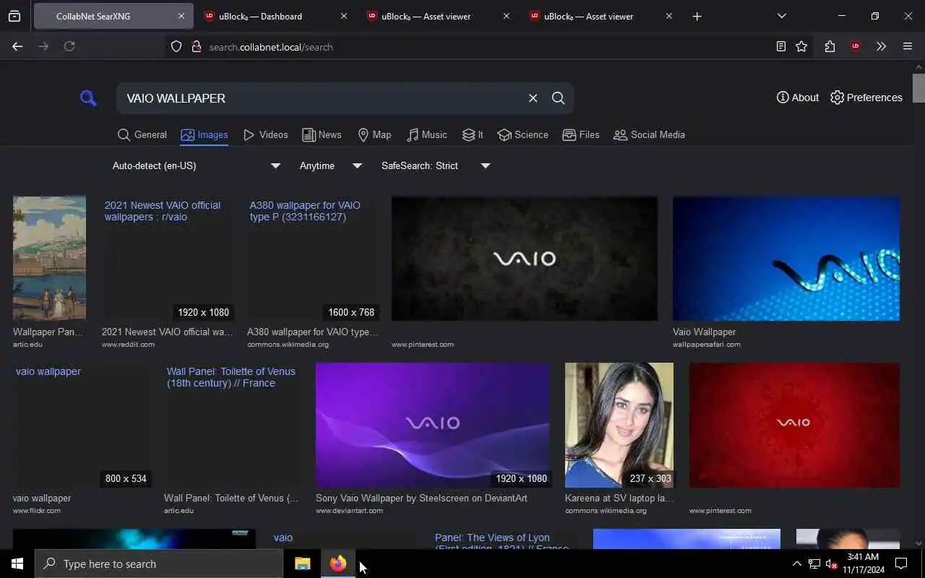This screenshot has height=578, width=925.
Task: Open A380 wallpaper for VAIO type P result
Action: tap(312, 258)
